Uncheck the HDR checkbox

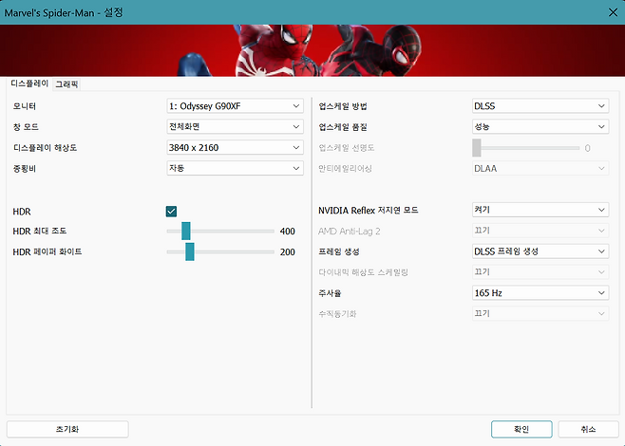pos(171,212)
